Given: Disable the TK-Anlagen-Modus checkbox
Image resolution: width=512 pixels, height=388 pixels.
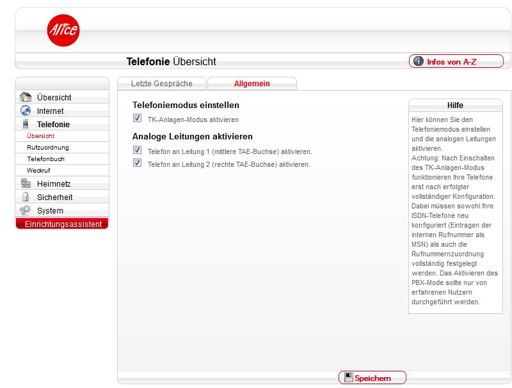Looking at the screenshot, I should 137,119.
